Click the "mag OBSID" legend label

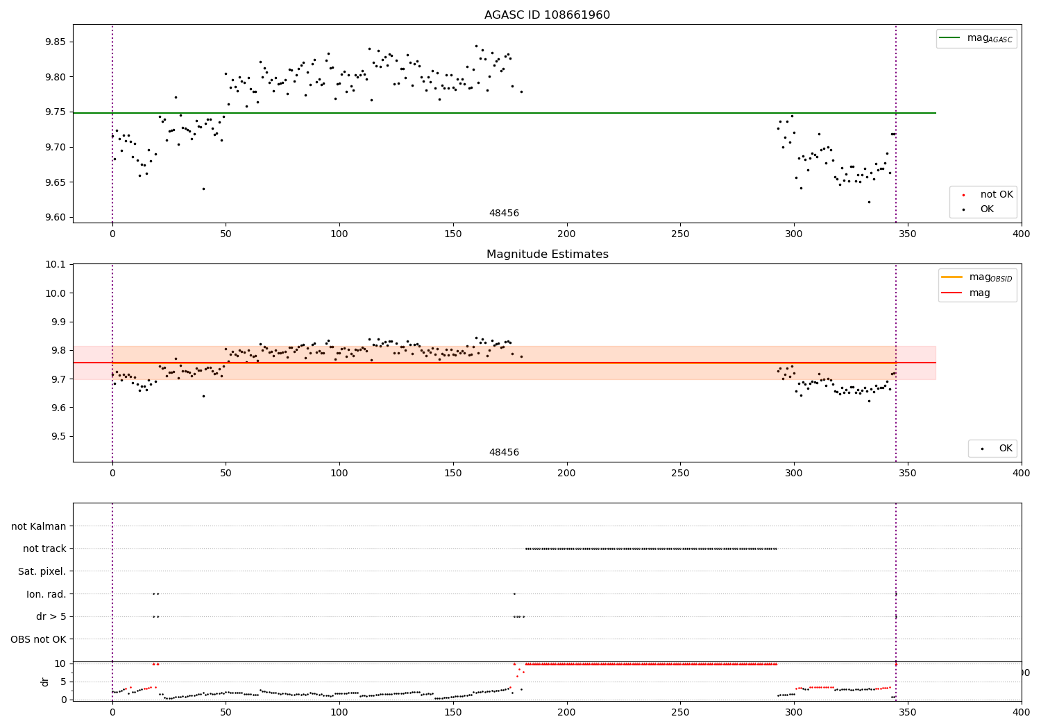click(990, 277)
